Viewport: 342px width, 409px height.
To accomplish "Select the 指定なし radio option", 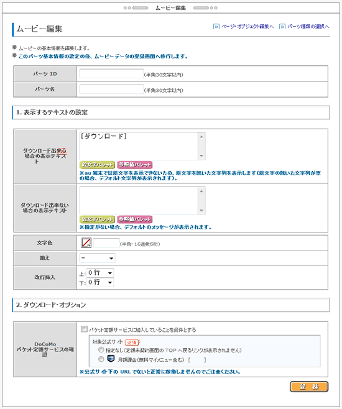I will (101, 349).
